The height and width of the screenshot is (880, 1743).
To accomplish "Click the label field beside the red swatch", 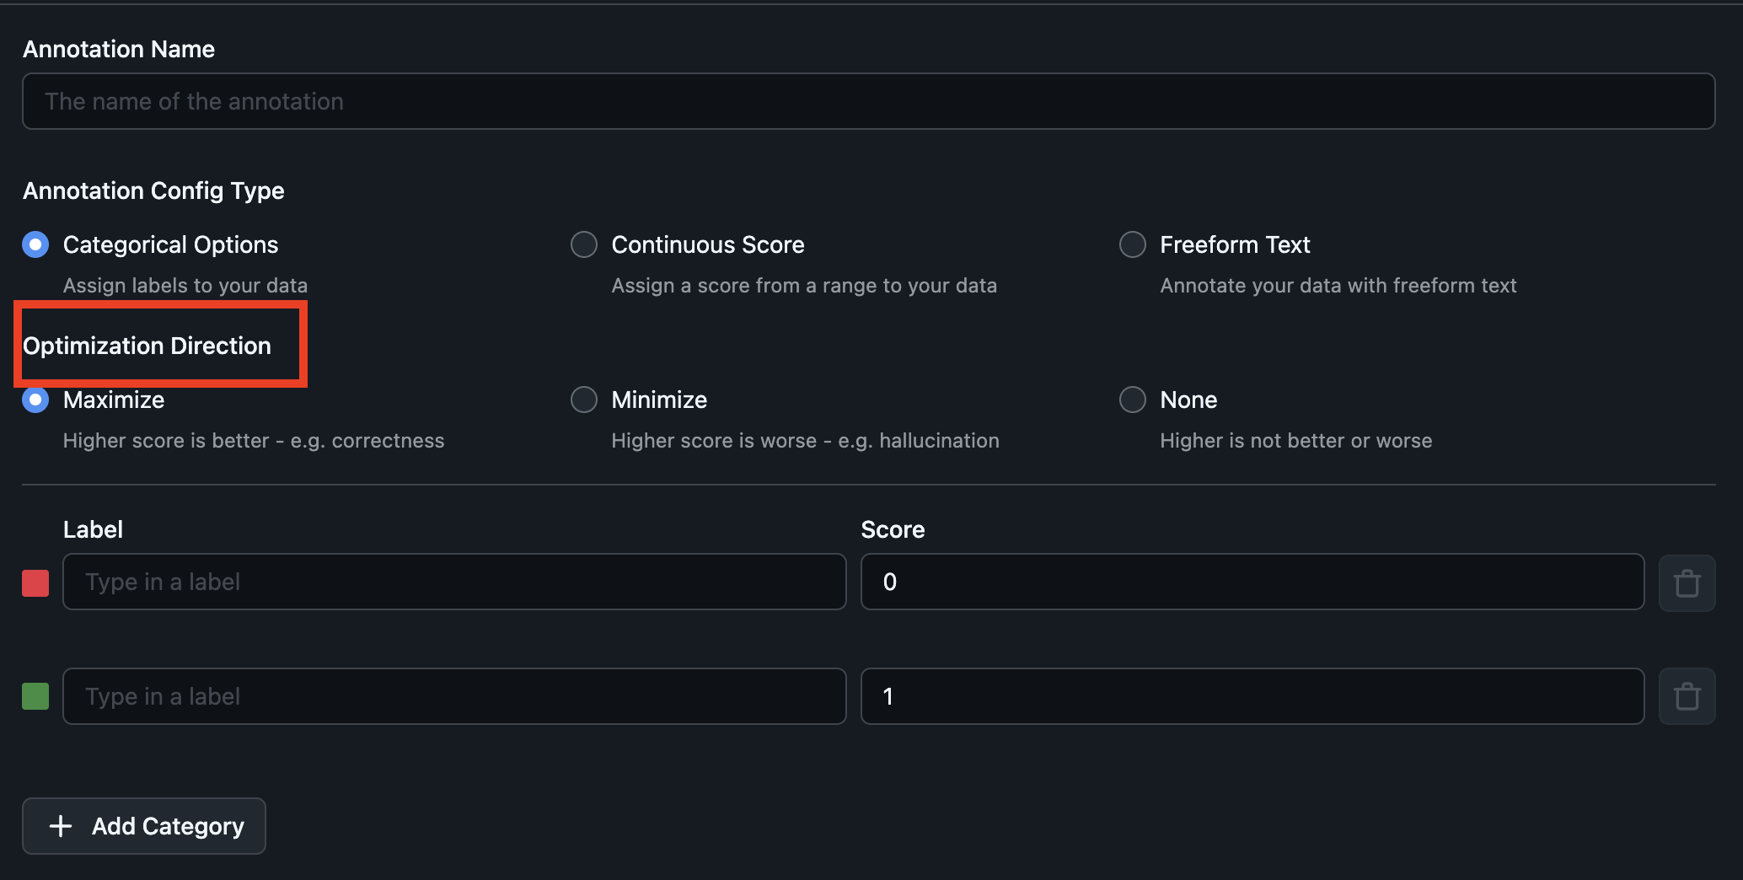I will pos(454,582).
